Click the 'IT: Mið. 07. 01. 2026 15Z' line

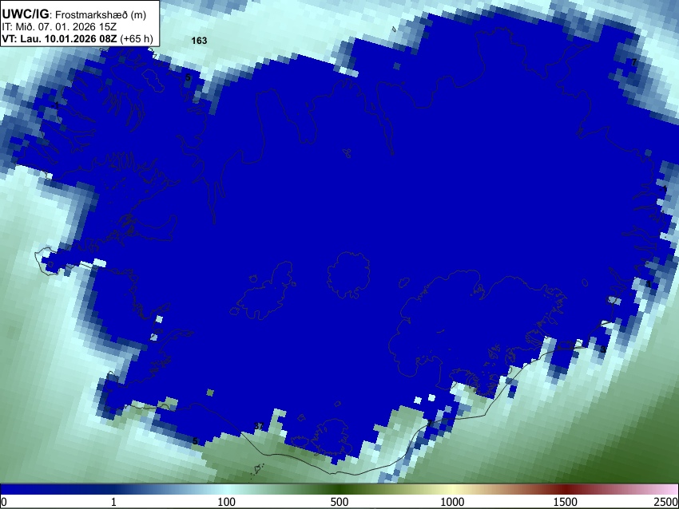coord(59,27)
